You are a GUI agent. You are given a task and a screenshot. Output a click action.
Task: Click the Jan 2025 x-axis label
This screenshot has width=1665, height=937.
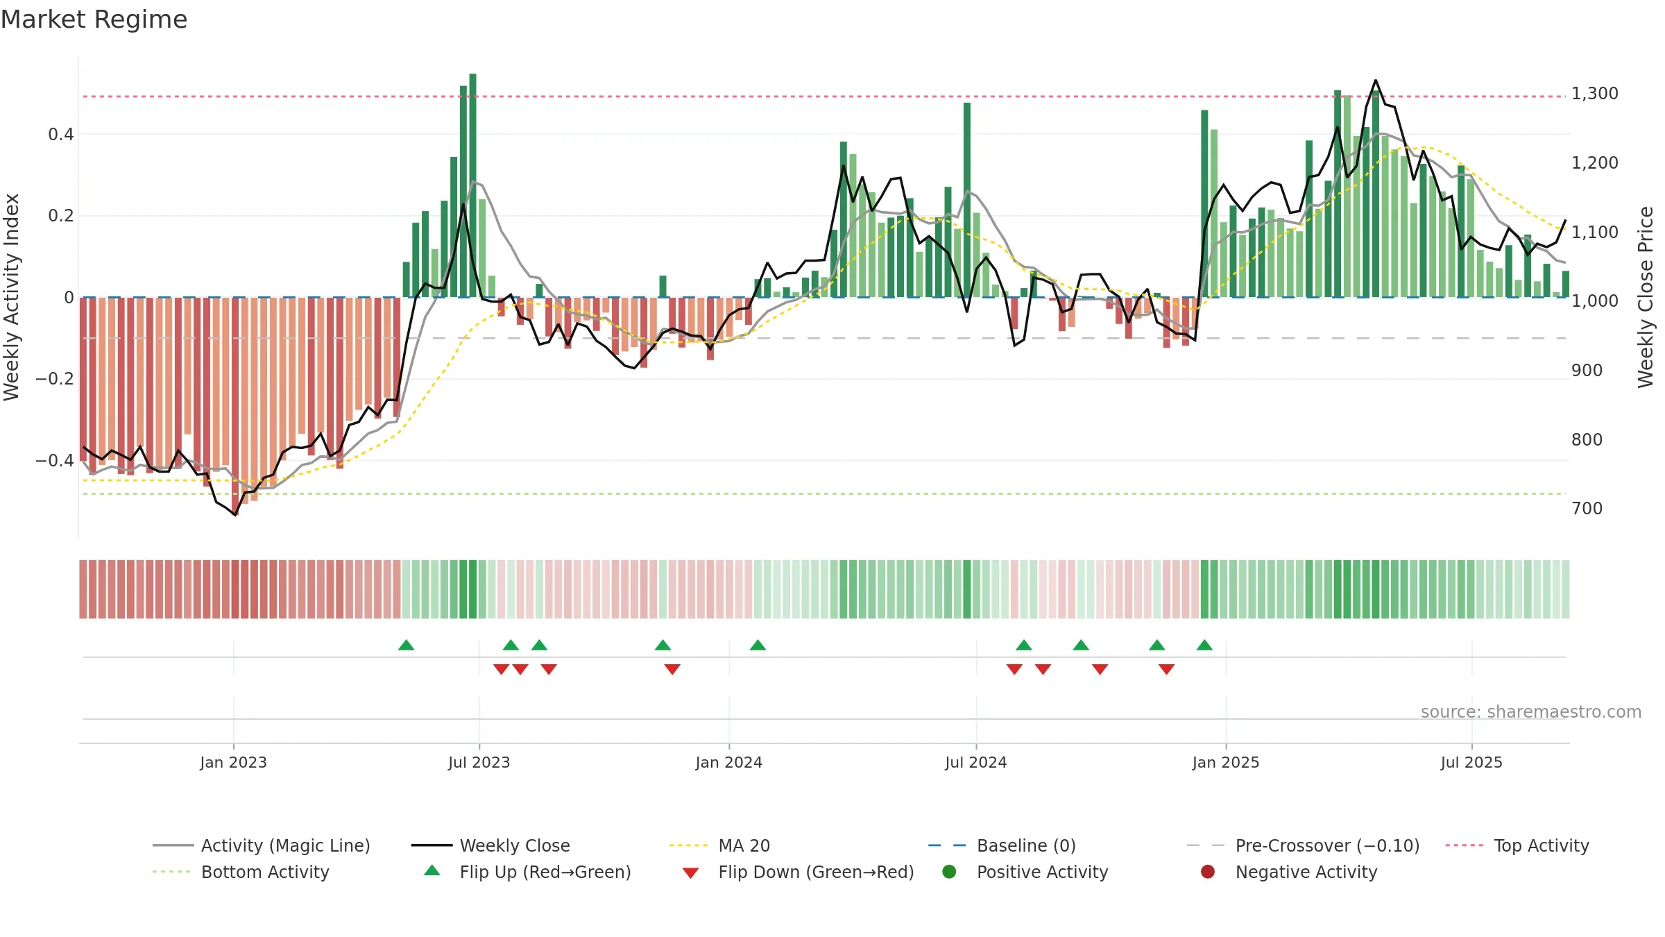tap(1226, 762)
